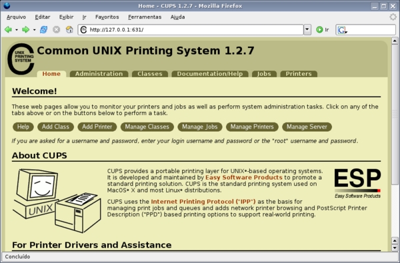
Task: Click the Add Printer button
Action: tap(97, 127)
